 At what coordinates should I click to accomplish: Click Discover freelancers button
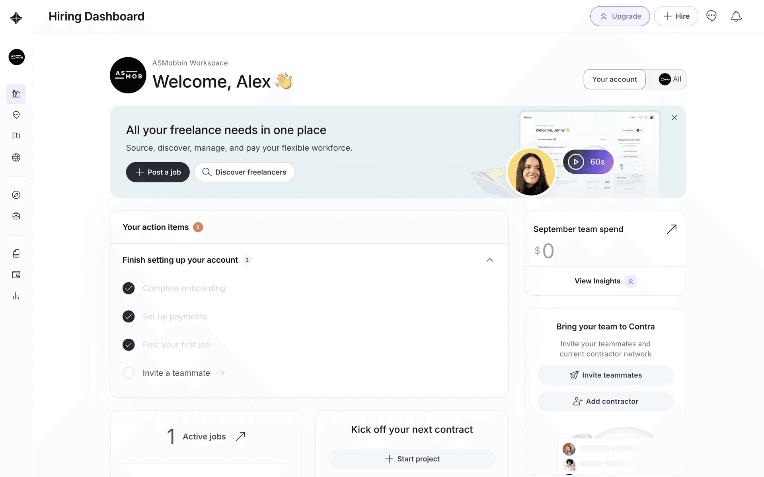(x=244, y=172)
